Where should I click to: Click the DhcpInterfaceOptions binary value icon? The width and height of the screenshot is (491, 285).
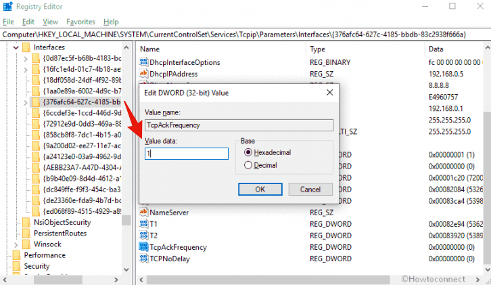pyautogui.click(x=143, y=62)
